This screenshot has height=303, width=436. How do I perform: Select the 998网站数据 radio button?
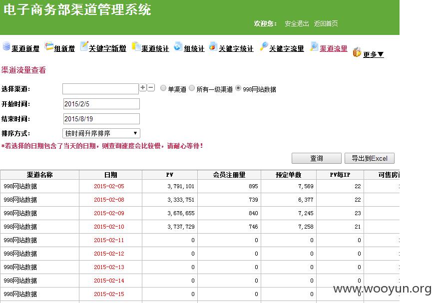(x=238, y=88)
